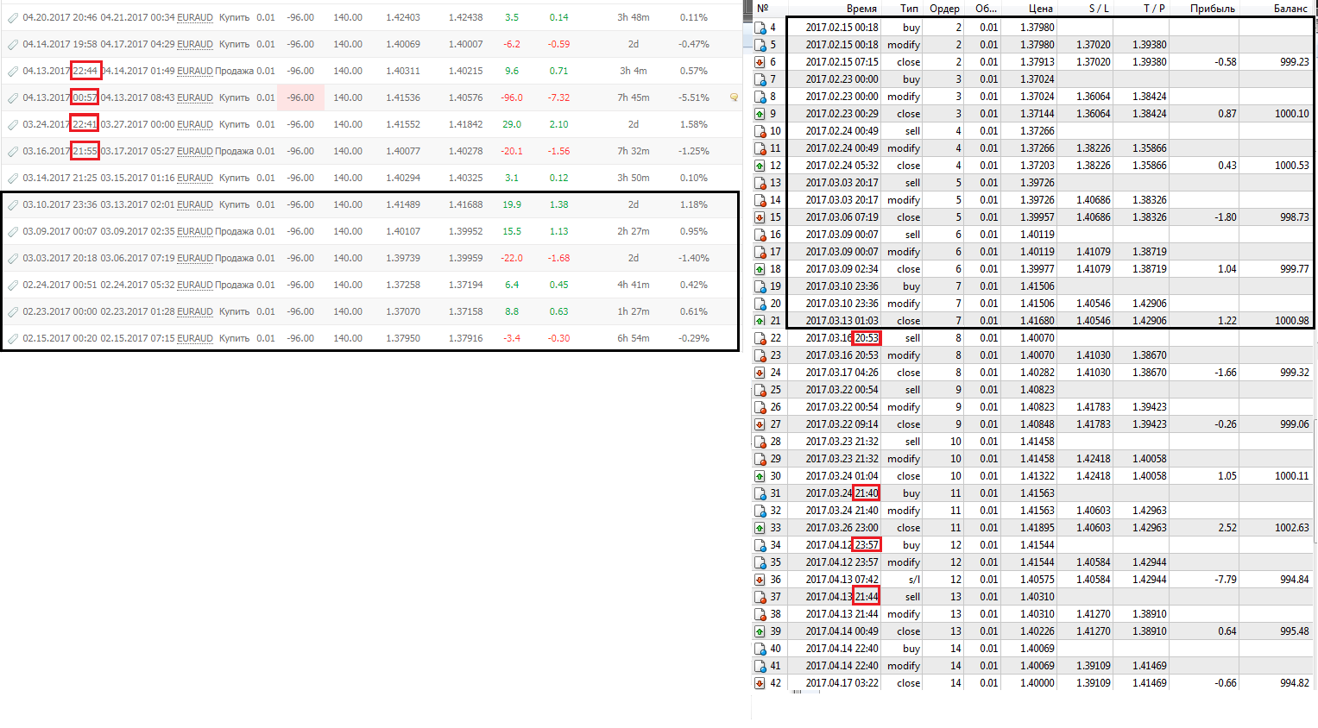Sort results by the Прибыль column header
This screenshot has height=728, width=1318.
(x=1212, y=9)
